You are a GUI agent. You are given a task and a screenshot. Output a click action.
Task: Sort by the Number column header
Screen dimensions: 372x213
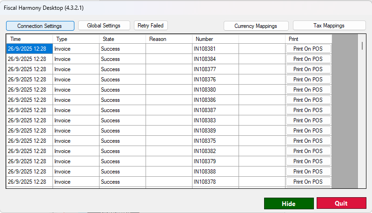coord(215,39)
